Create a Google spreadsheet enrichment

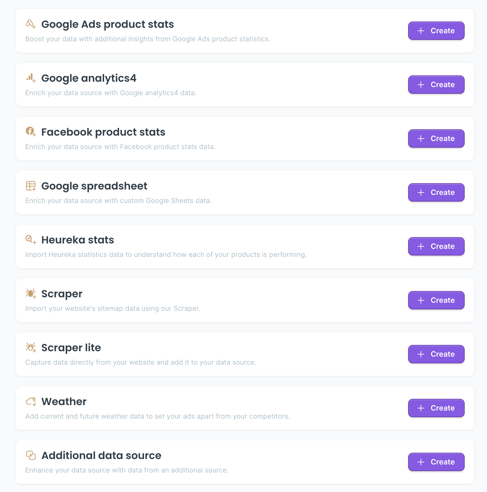click(436, 192)
